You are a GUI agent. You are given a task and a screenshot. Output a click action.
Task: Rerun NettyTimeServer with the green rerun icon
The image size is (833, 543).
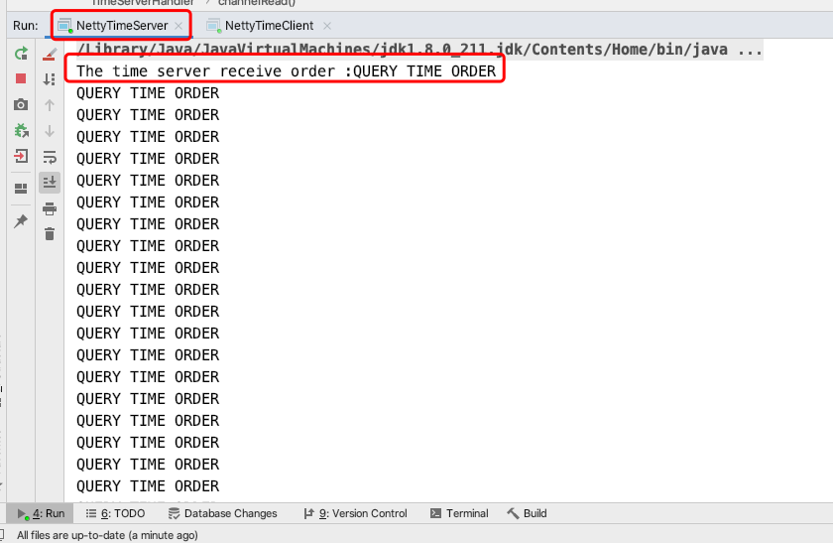tap(21, 54)
